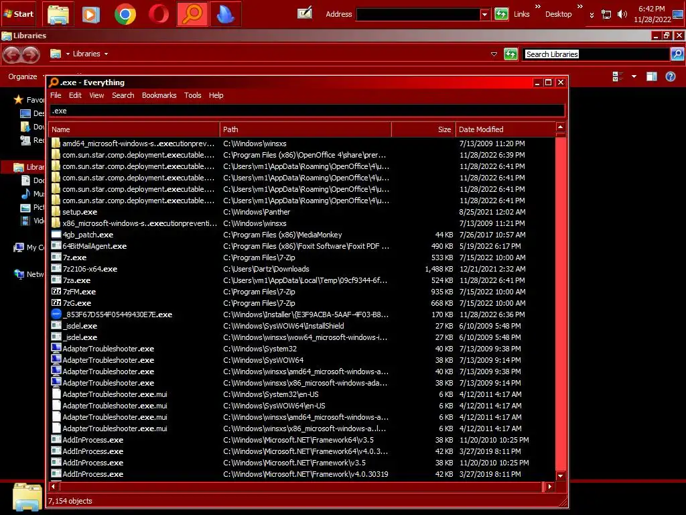Image resolution: width=686 pixels, height=515 pixels.
Task: Sort by the Date Modified column header
Action: point(505,129)
